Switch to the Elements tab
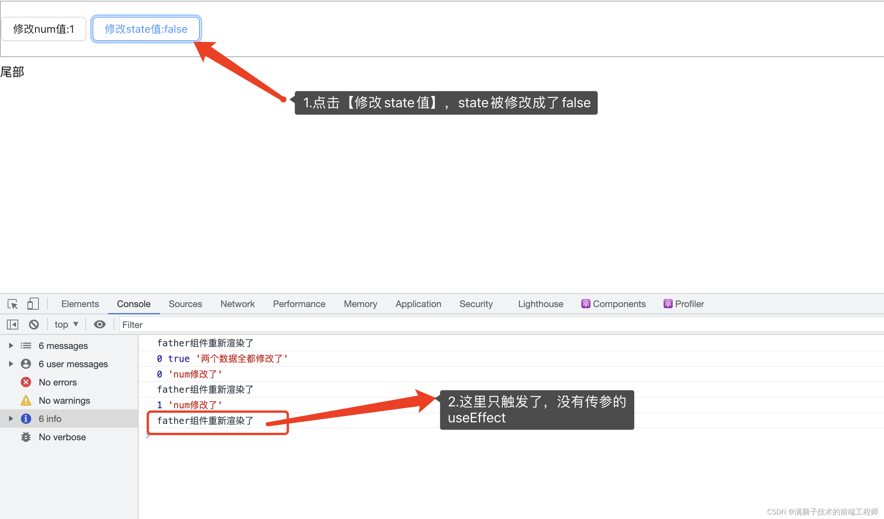Image resolution: width=884 pixels, height=519 pixels. [x=80, y=304]
